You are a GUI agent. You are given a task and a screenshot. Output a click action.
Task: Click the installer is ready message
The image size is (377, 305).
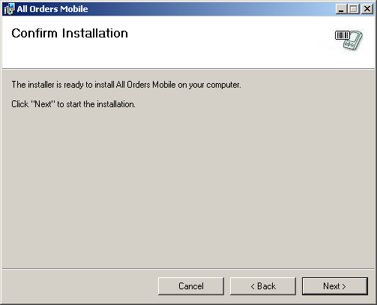click(126, 85)
